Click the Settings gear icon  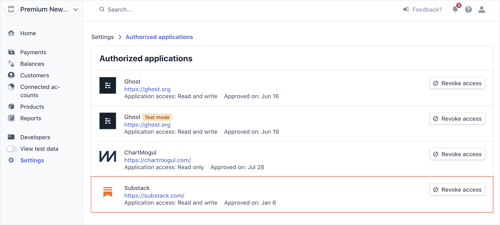[x=11, y=160]
